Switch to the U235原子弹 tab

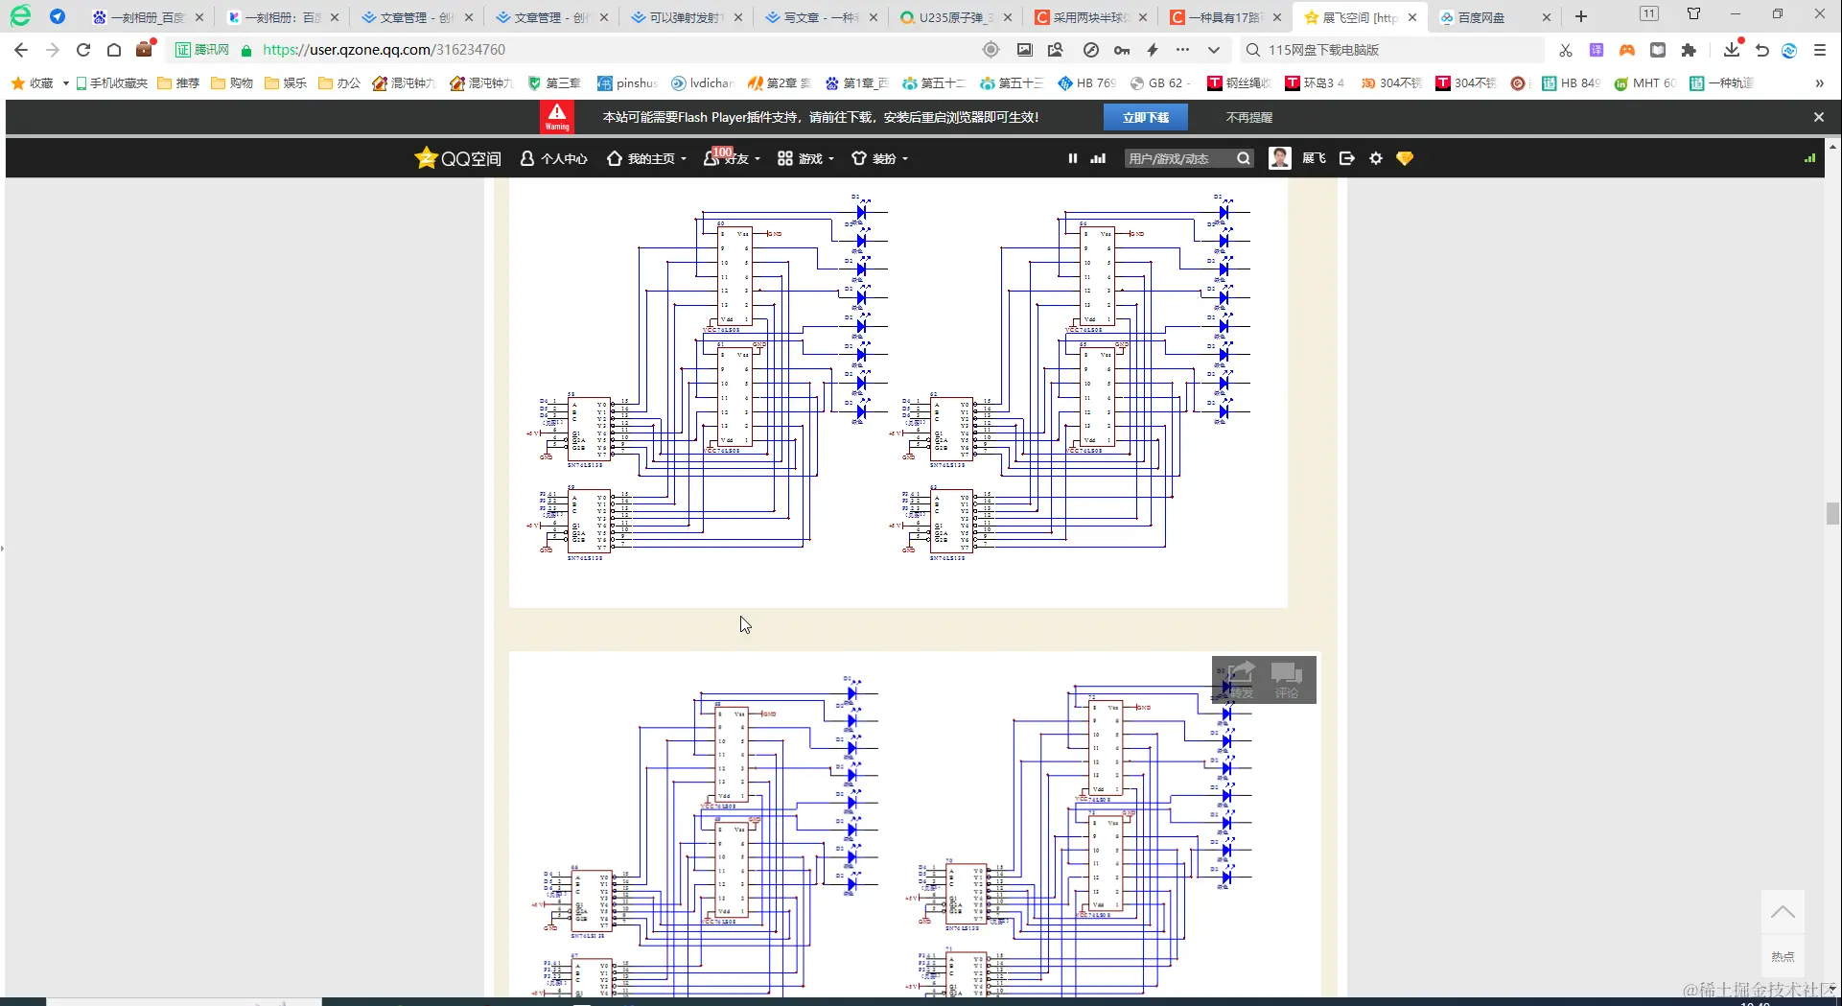pyautogui.click(x=954, y=17)
